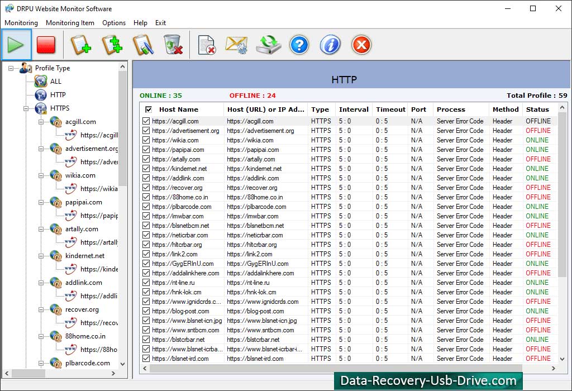Select the https://recov child item in tree
The image size is (572, 391).
click(99, 323)
